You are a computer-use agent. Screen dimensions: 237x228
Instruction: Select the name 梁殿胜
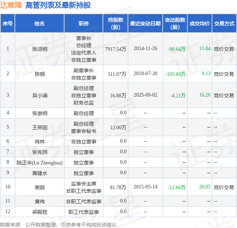tap(40, 212)
